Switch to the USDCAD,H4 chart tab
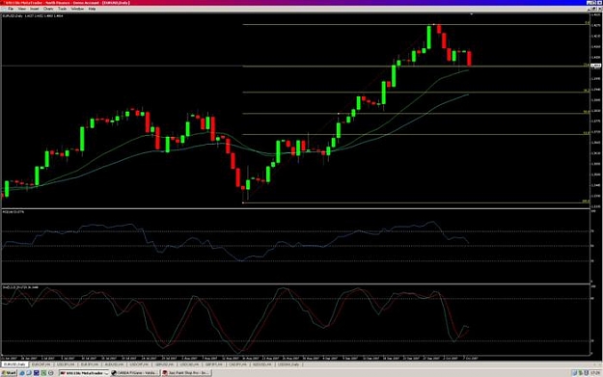Image resolution: width=603 pixels, height=377 pixels. pyautogui.click(x=189, y=364)
